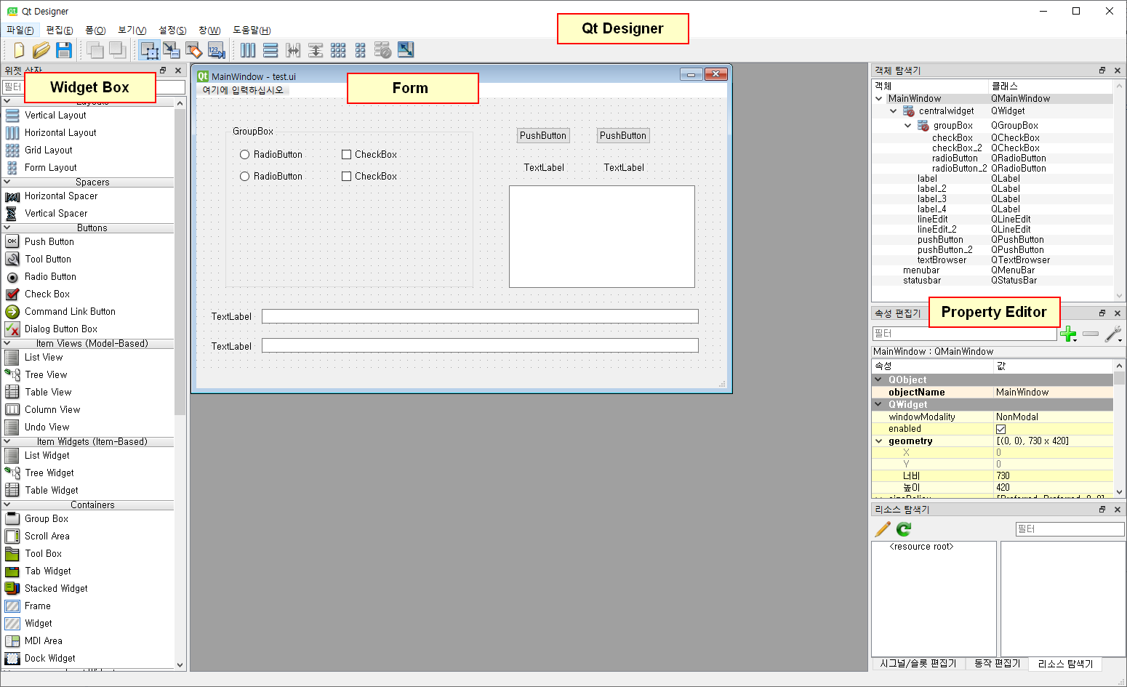Collapse the centralwidget tree node

point(894,111)
